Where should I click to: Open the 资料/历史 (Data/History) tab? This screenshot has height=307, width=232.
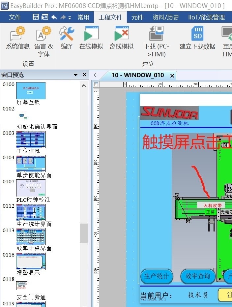pos(165,17)
